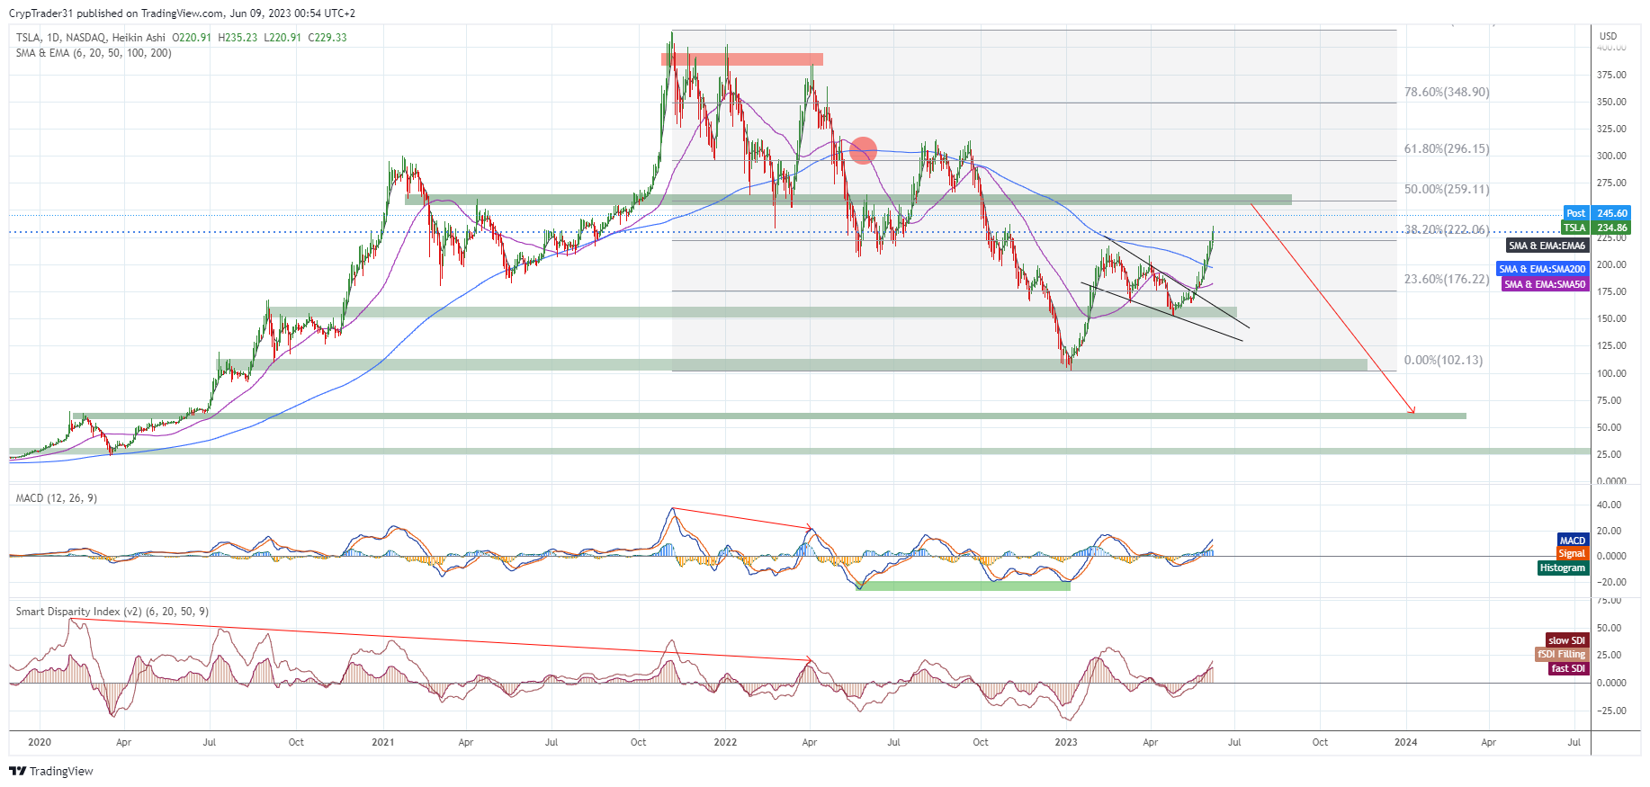Image resolution: width=1650 pixels, height=787 pixels.
Task: Select the TSLA, 1D, NASDAQ, Heikin Ashi title
Action: pyautogui.click(x=91, y=38)
